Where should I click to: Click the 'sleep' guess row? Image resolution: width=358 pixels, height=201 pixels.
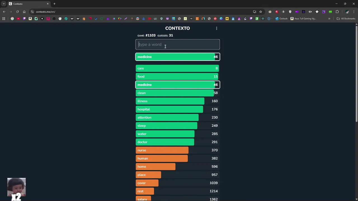coord(178,126)
